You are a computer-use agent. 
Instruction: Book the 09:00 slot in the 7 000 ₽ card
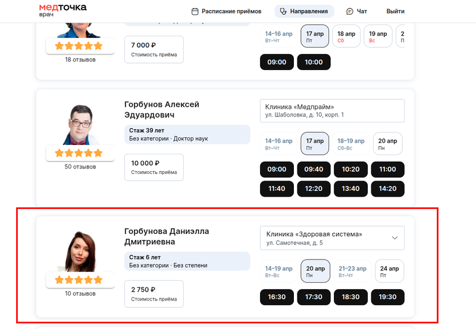coord(277,62)
